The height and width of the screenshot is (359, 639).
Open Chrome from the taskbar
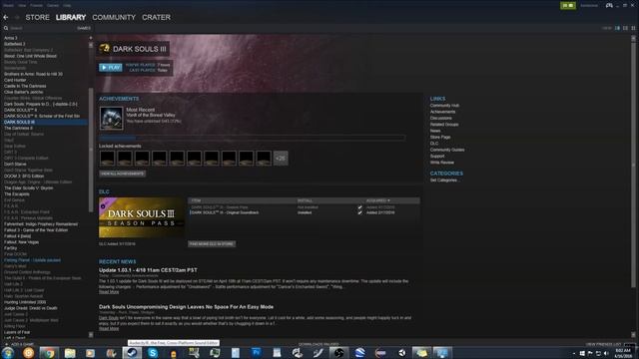point(49,353)
